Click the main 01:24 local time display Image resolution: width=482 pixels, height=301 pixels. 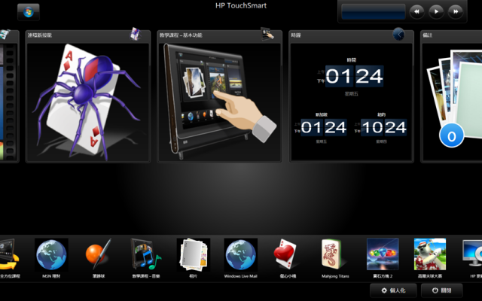(355, 76)
